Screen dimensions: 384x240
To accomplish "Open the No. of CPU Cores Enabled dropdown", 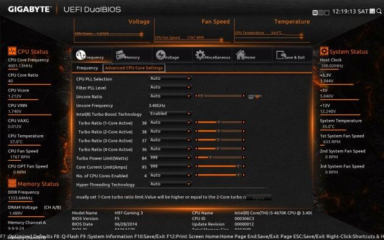I will pyautogui.click(x=169, y=175).
